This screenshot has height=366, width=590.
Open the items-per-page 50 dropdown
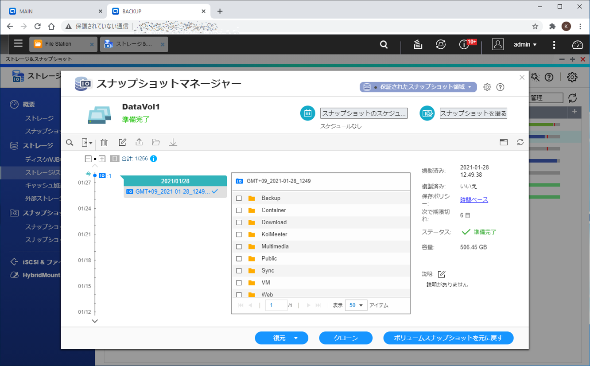[356, 305]
